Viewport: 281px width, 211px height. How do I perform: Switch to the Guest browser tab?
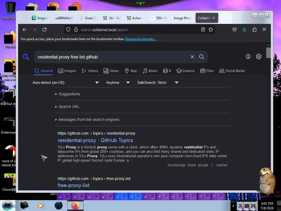click(88, 18)
